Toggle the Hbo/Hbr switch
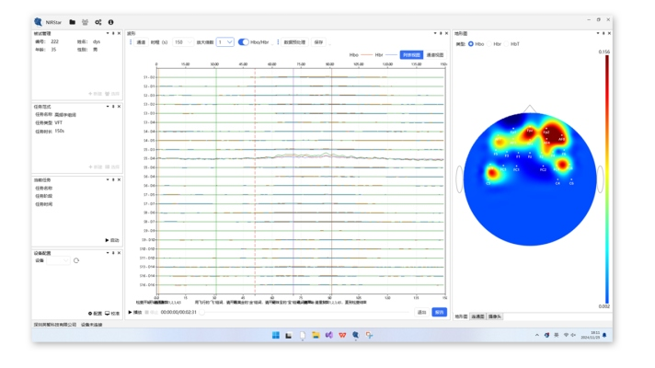The width and height of the screenshot is (655, 368). [243, 42]
